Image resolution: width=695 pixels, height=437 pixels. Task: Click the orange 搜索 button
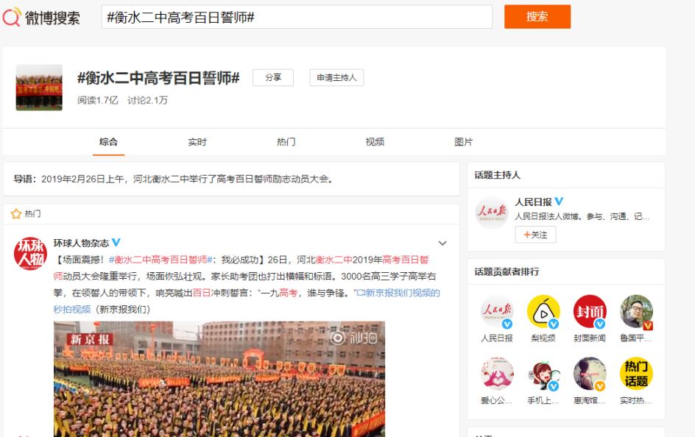click(x=537, y=17)
